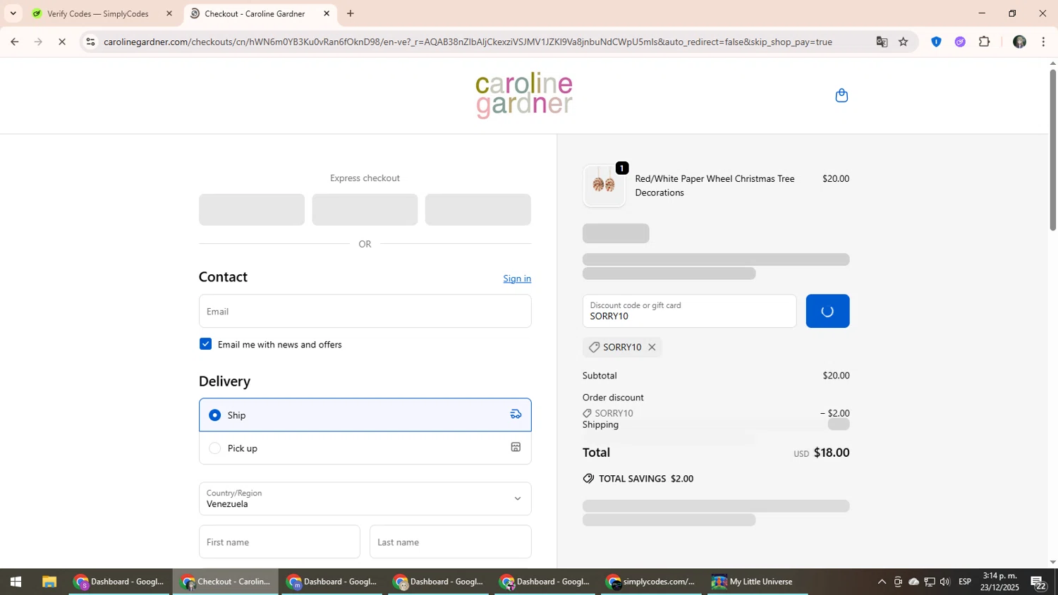Open the notifications center icon

coord(1038,582)
